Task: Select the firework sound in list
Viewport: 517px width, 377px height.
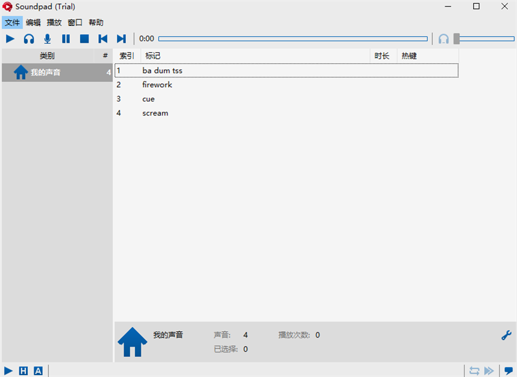Action: pos(157,85)
